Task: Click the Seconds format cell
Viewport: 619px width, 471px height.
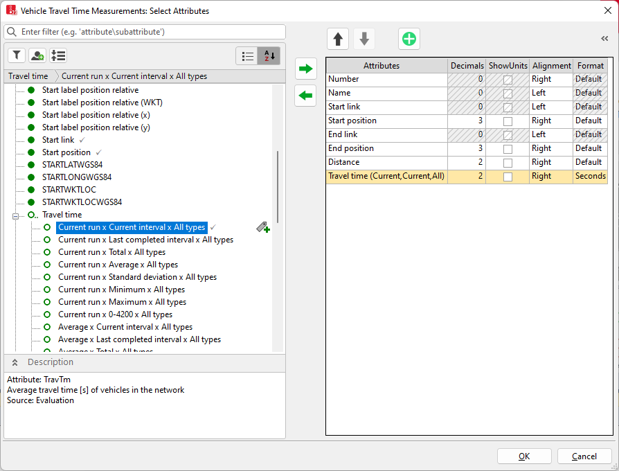Action: tap(590, 176)
